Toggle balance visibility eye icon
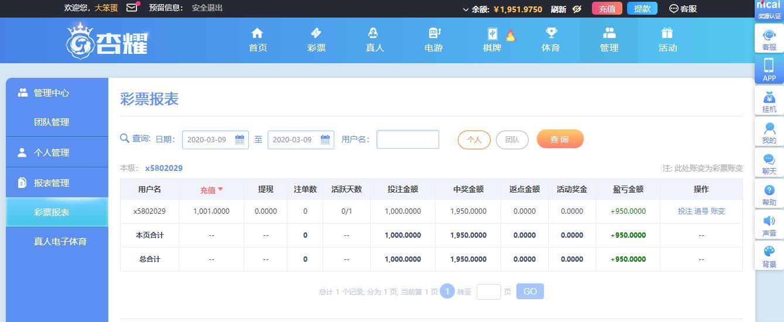784x322 pixels. [577, 9]
